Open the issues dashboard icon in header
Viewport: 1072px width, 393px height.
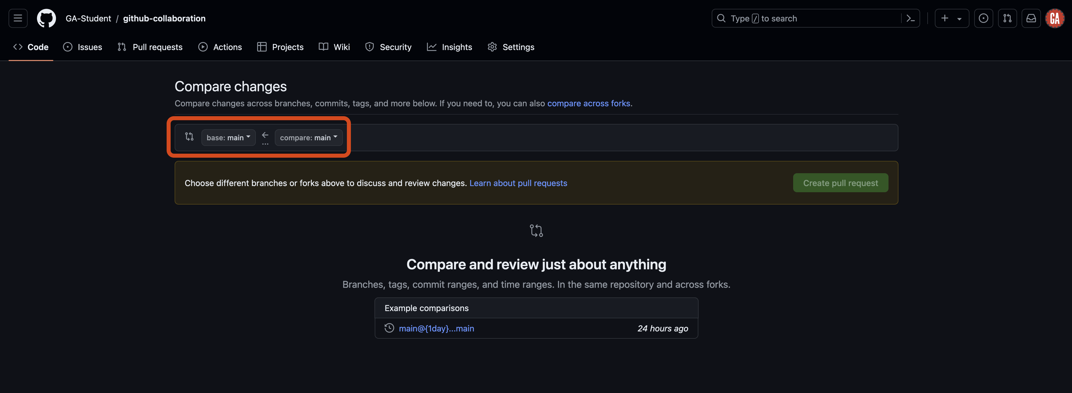[984, 18]
